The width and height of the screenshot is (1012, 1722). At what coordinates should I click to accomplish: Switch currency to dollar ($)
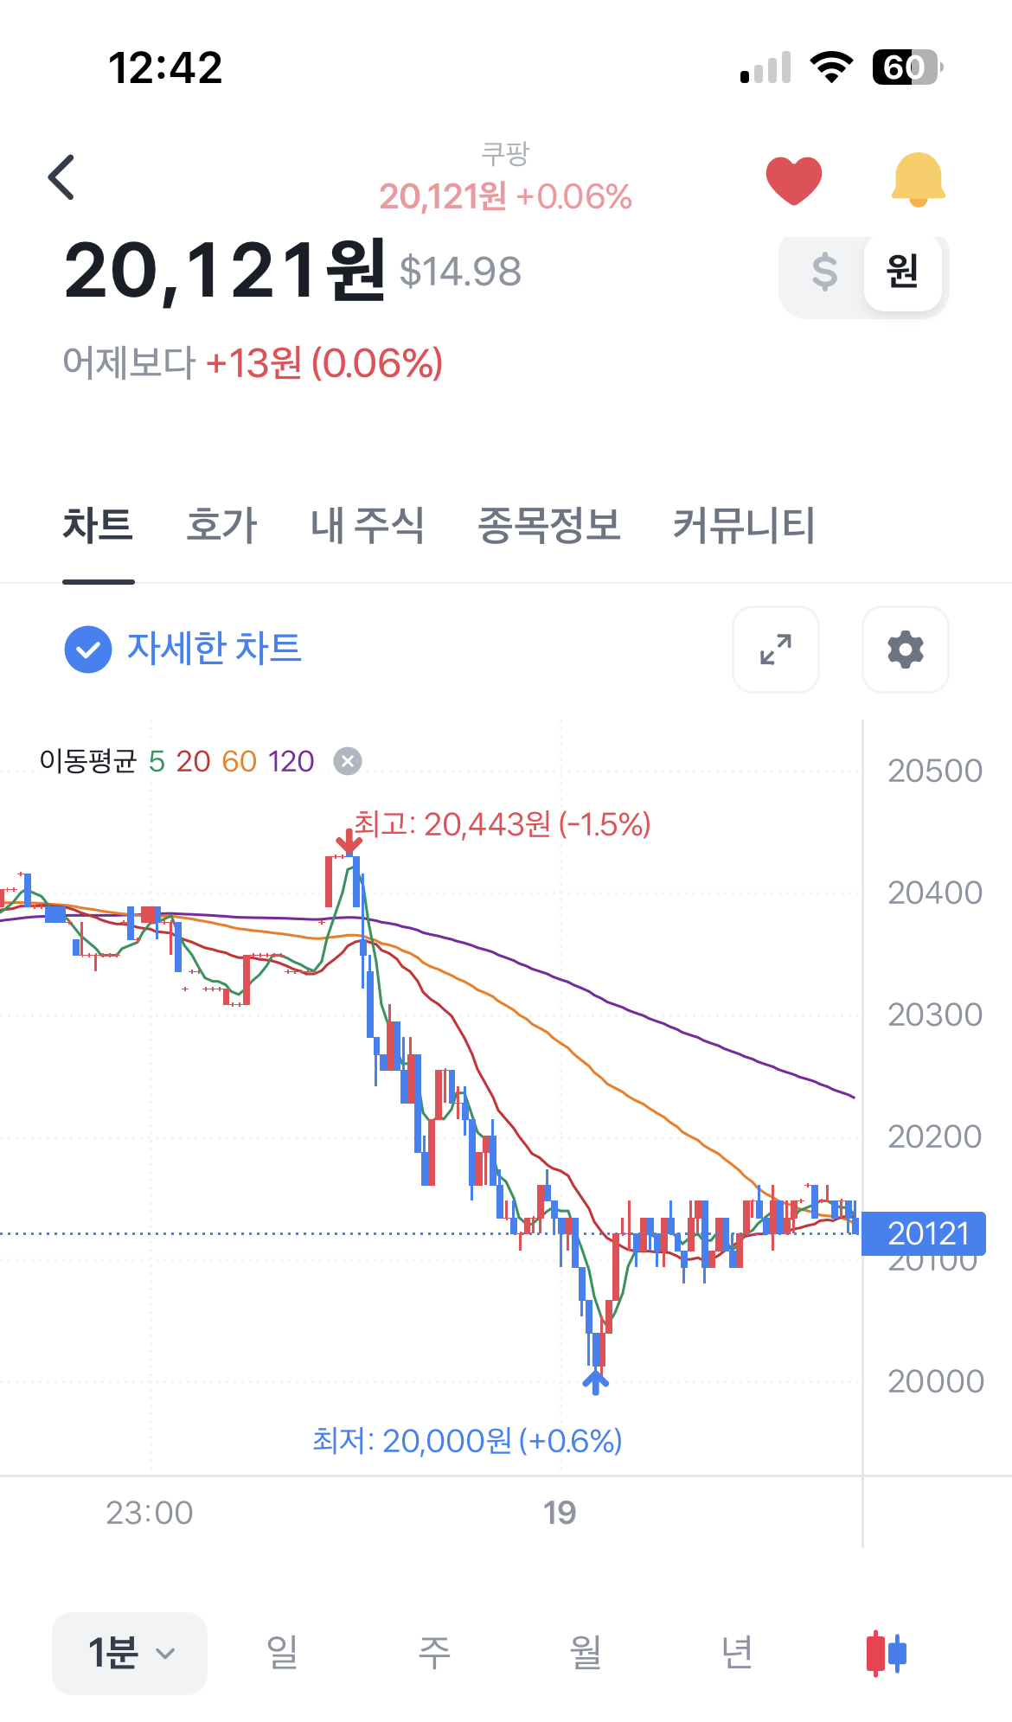824,272
